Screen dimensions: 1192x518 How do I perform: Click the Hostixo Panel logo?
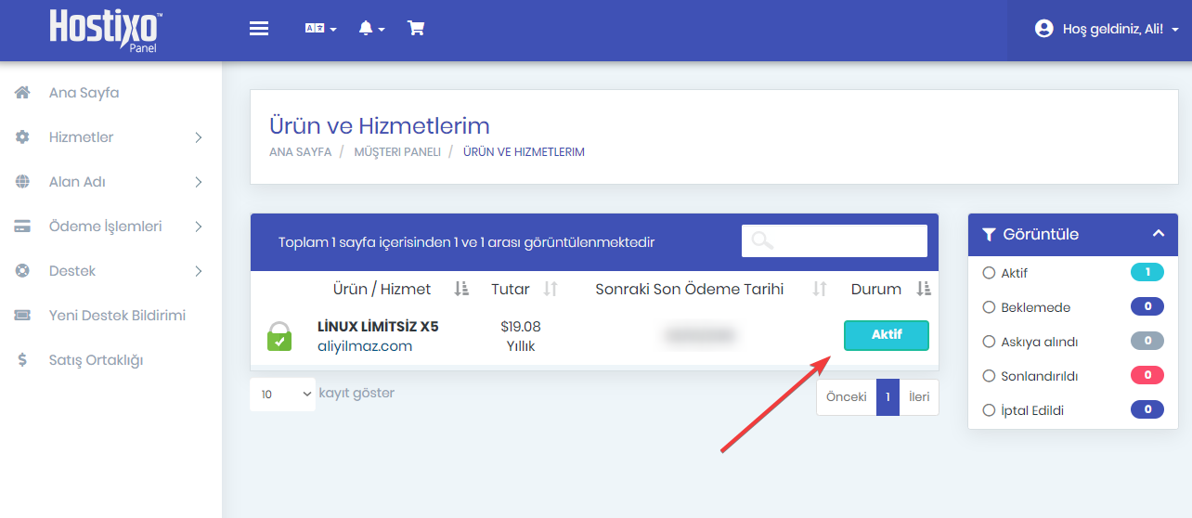tap(106, 29)
